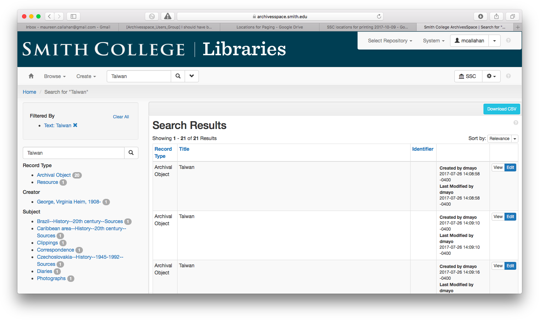539x320 pixels.
Task: Click the help icon near Search Results
Action: coord(516,123)
